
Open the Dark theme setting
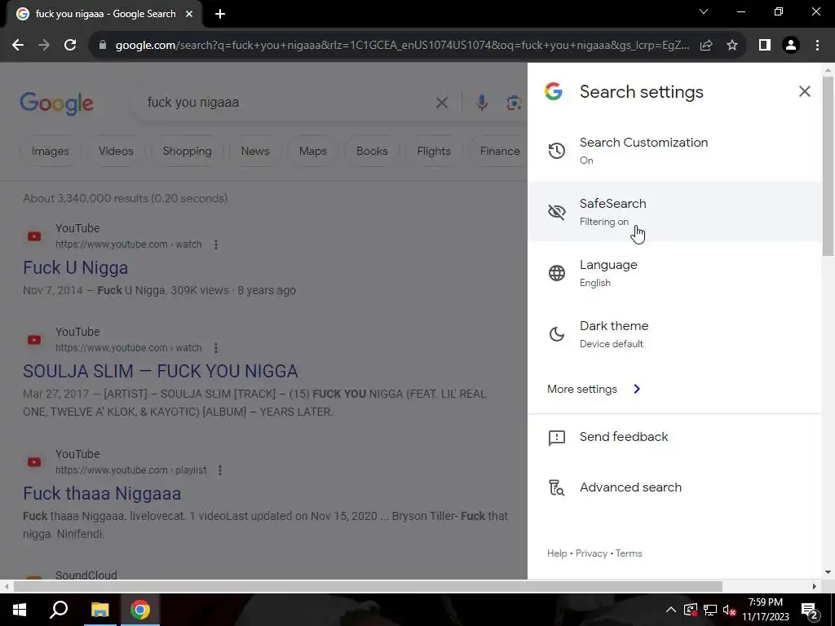[x=674, y=334]
